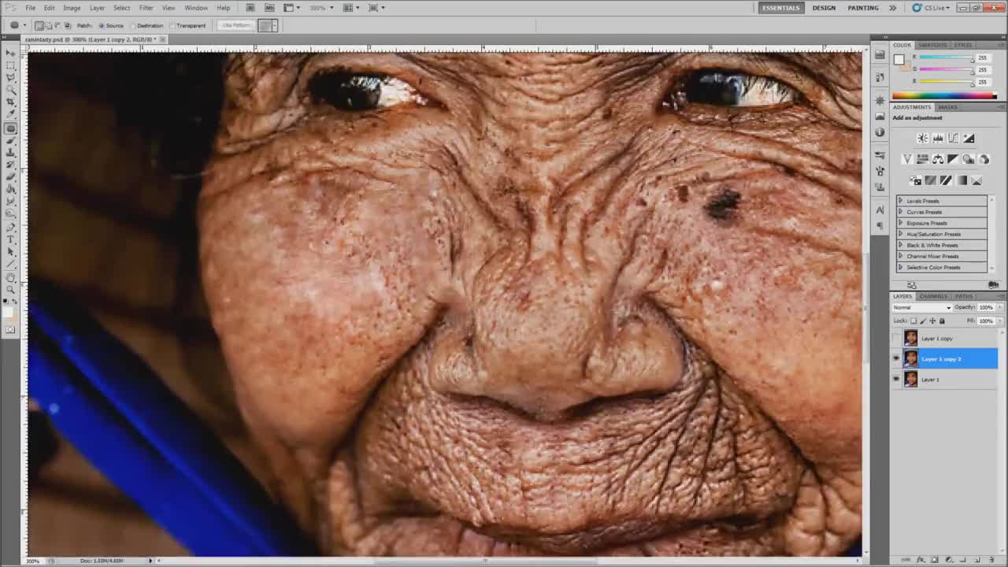The width and height of the screenshot is (1008, 567).
Task: Add a Gradient Map adjustment
Action: pyautogui.click(x=962, y=180)
